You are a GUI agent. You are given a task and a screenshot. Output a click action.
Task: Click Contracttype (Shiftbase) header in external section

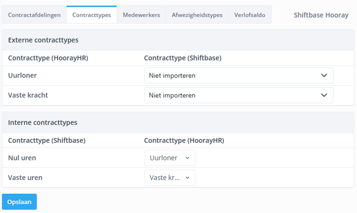(183, 58)
